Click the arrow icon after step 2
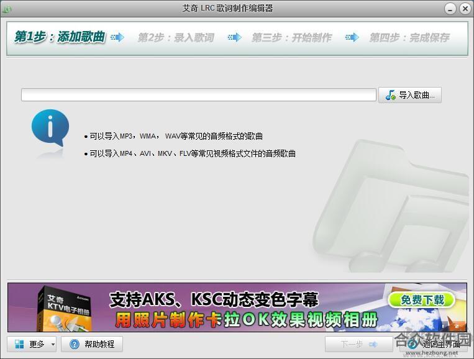 (x=235, y=37)
